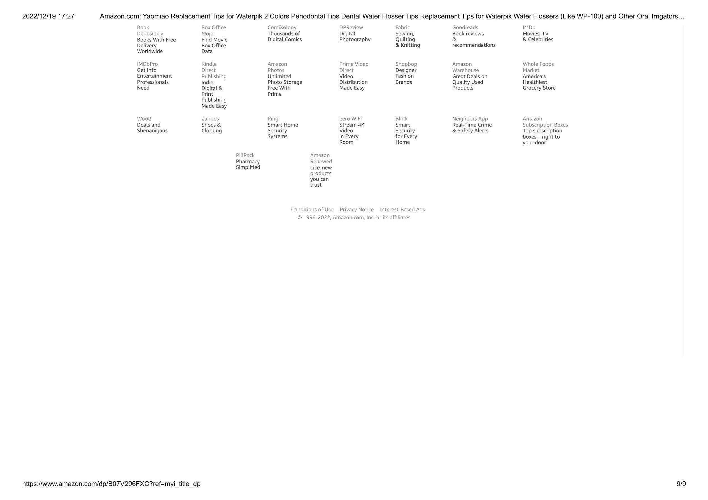The image size is (708, 500).
Task: Open Privacy Notice link
Action: [x=357, y=209]
